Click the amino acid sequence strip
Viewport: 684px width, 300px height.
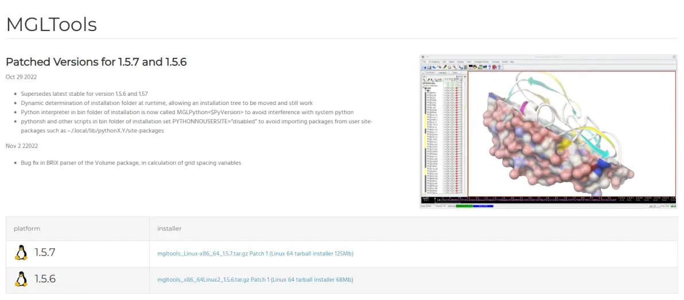[x=545, y=199]
